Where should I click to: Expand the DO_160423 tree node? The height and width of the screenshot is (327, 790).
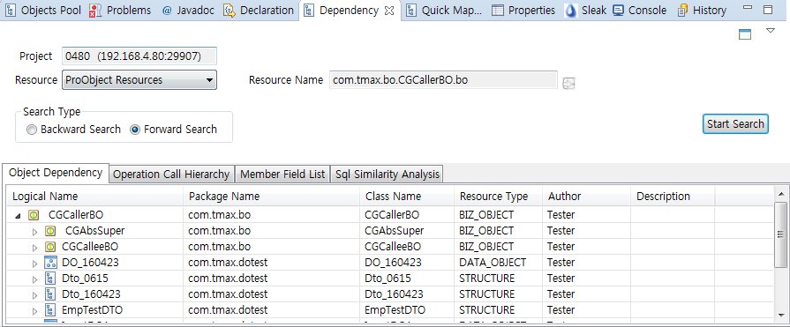[x=34, y=264]
